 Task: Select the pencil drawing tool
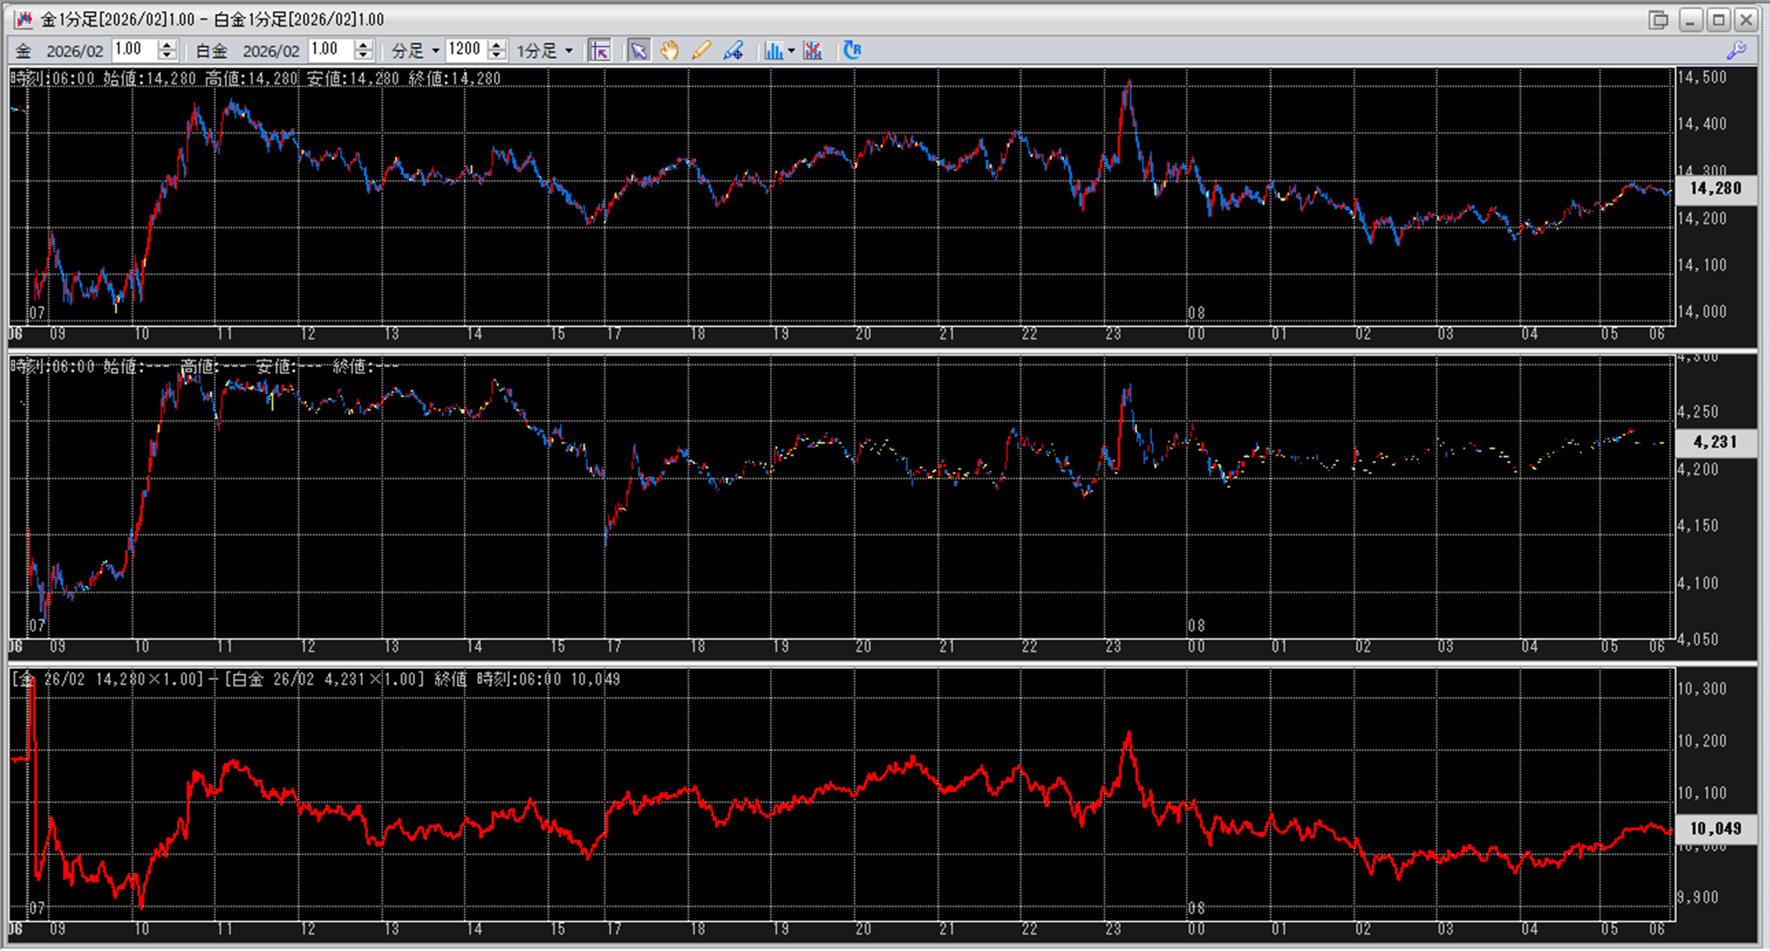pos(701,51)
